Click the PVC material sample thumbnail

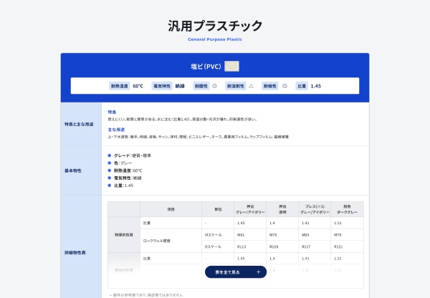coord(231,67)
